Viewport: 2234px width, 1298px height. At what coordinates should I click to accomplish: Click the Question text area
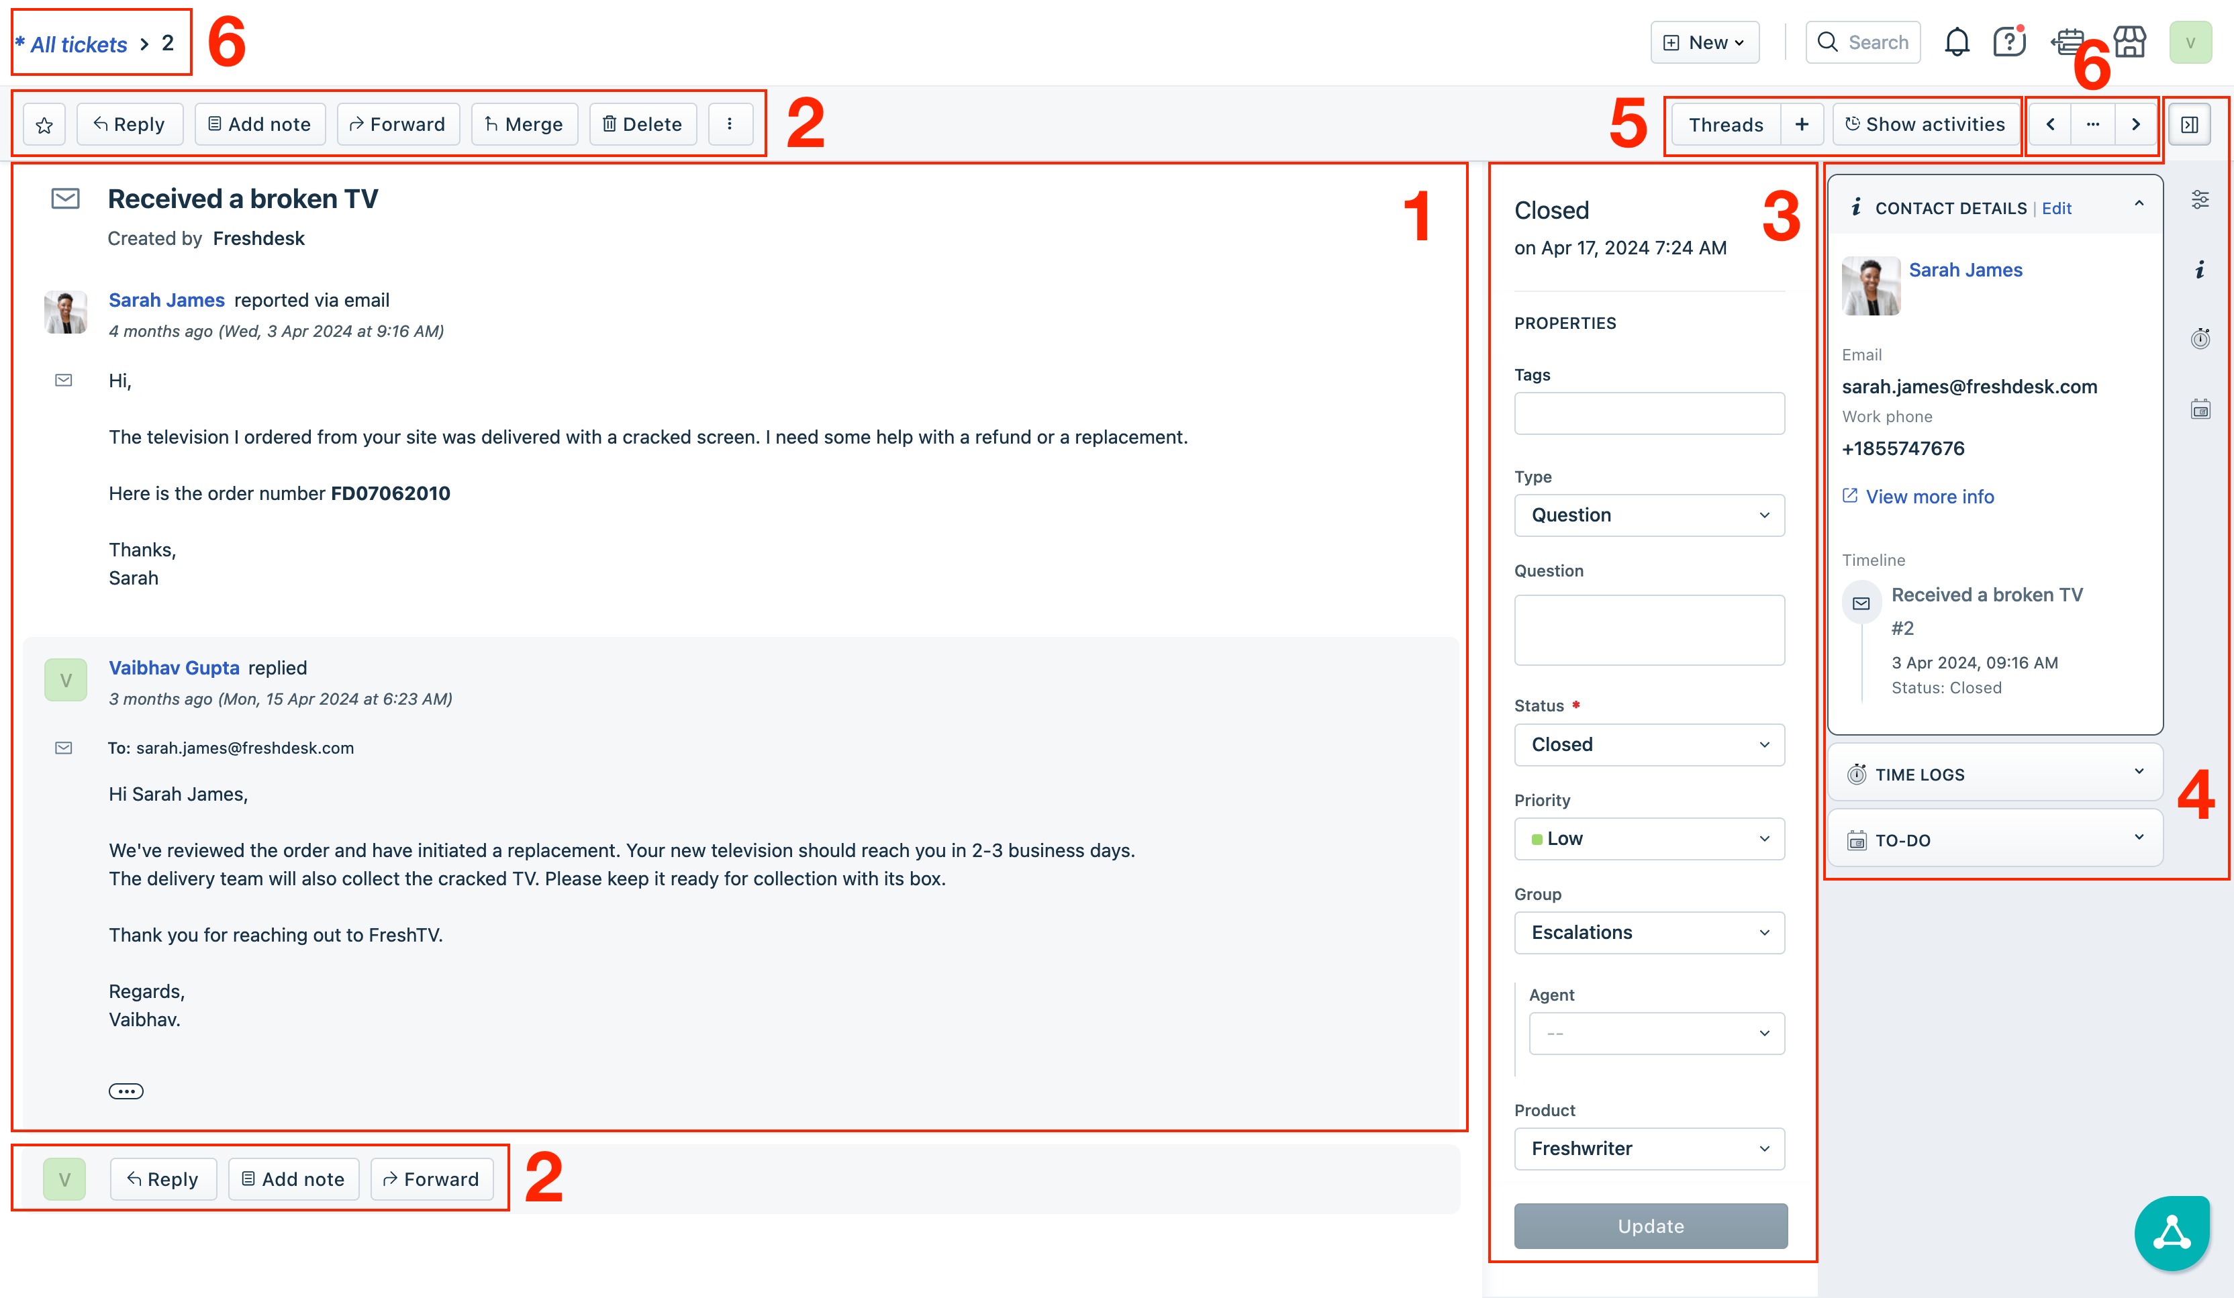[1649, 630]
